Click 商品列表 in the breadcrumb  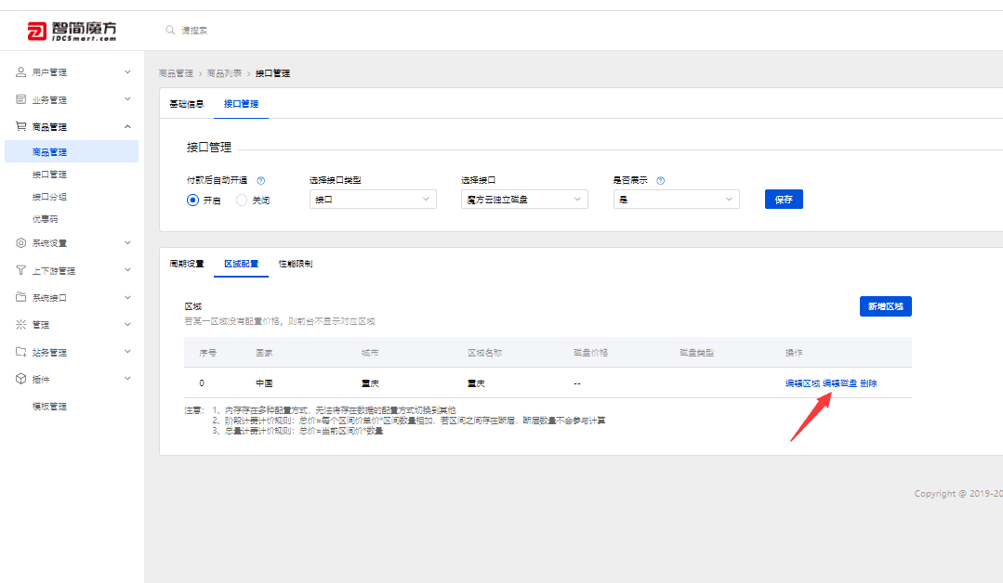(225, 73)
